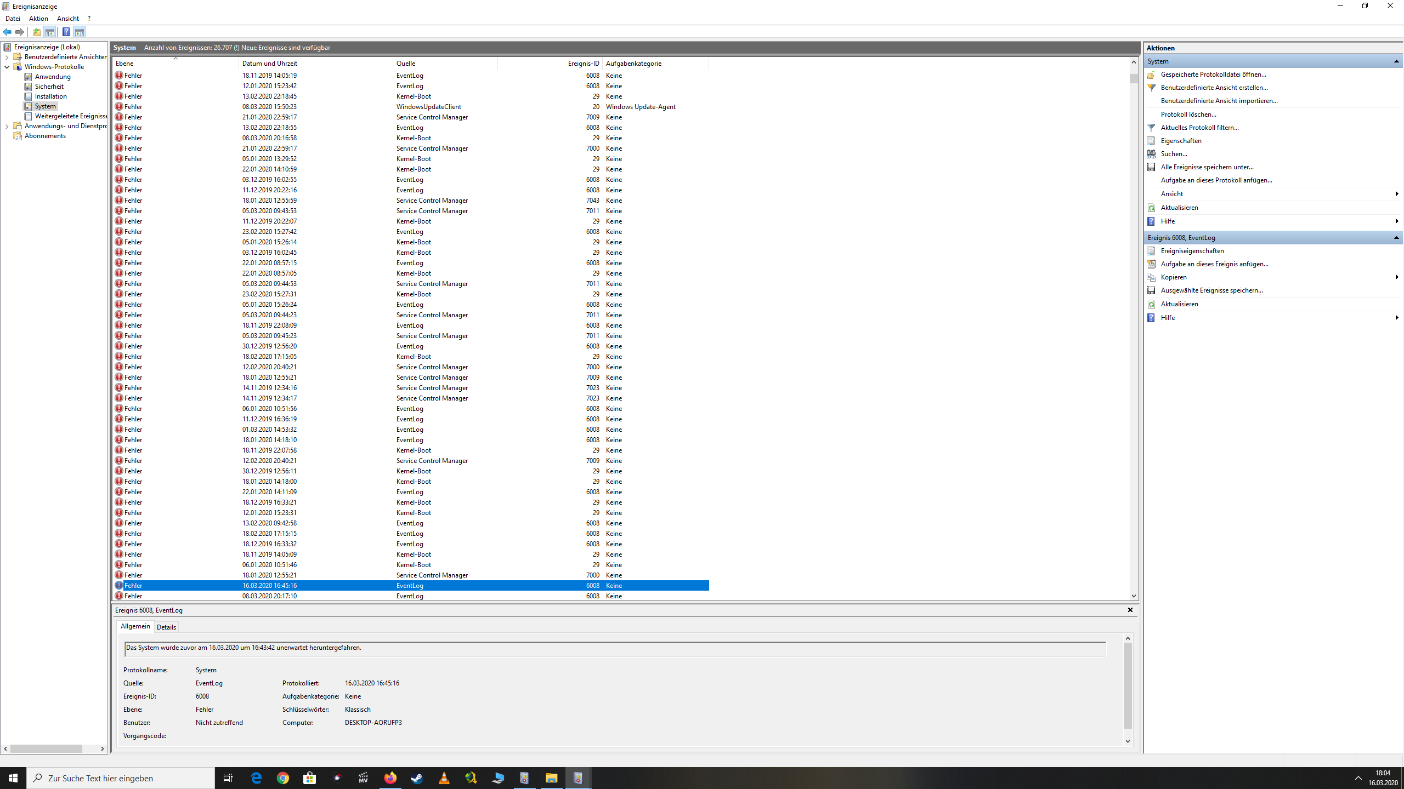Click filter icon Aktuelles Protokoll filtern
This screenshot has width=1404, height=789.
(x=1151, y=128)
